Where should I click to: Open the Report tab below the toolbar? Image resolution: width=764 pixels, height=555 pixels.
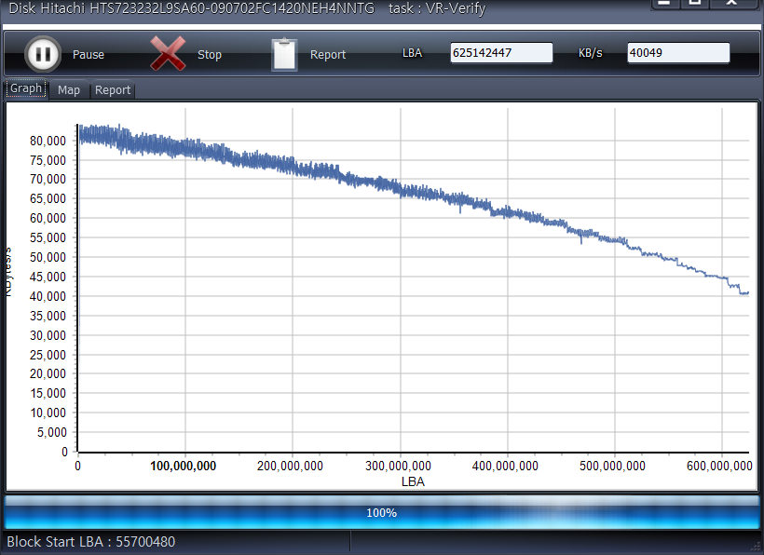pyautogui.click(x=113, y=90)
